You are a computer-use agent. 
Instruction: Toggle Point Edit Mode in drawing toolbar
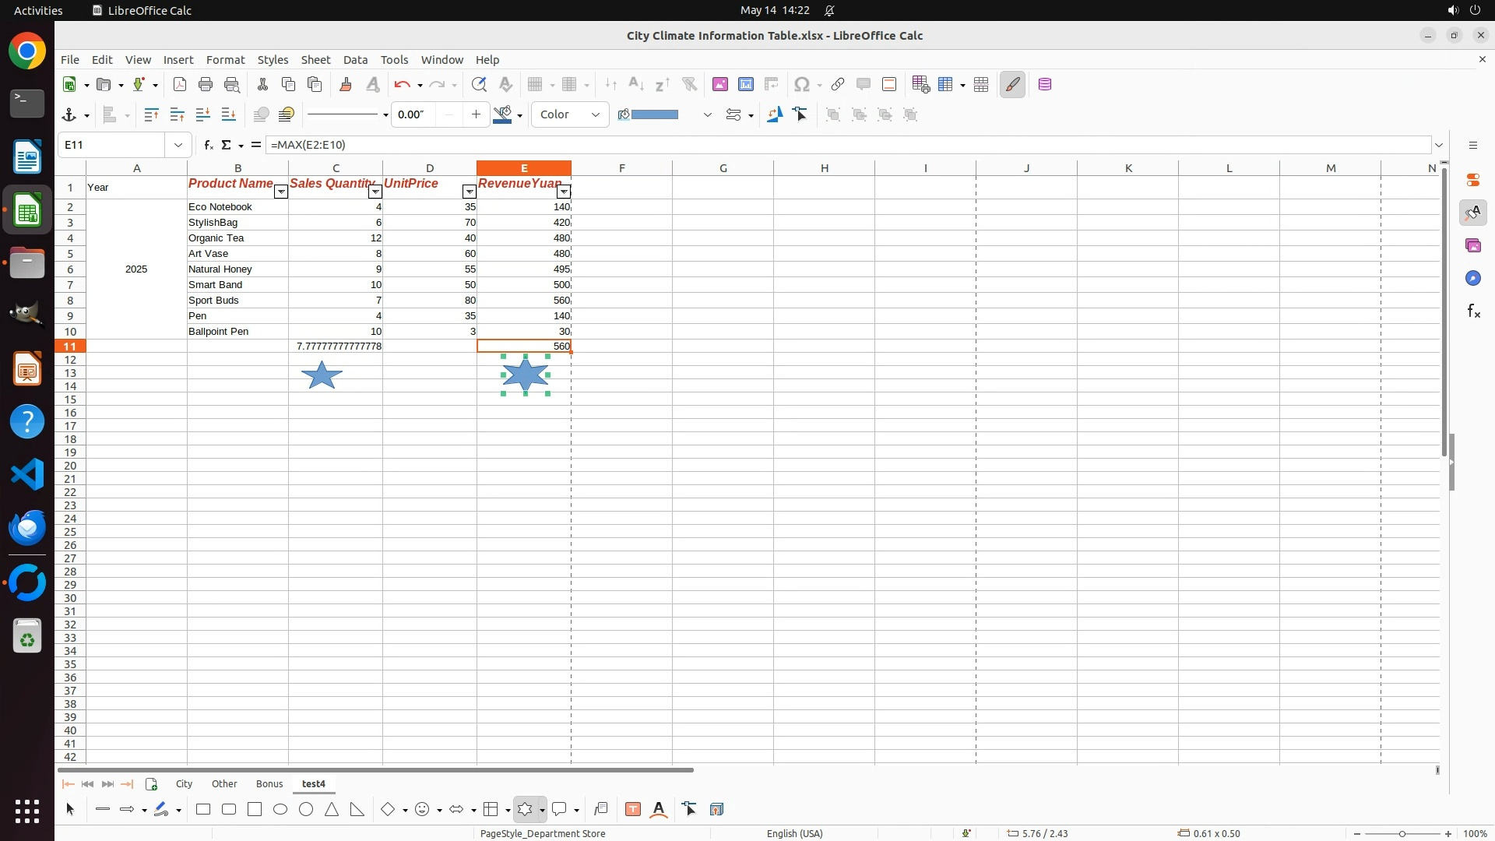tap(689, 810)
